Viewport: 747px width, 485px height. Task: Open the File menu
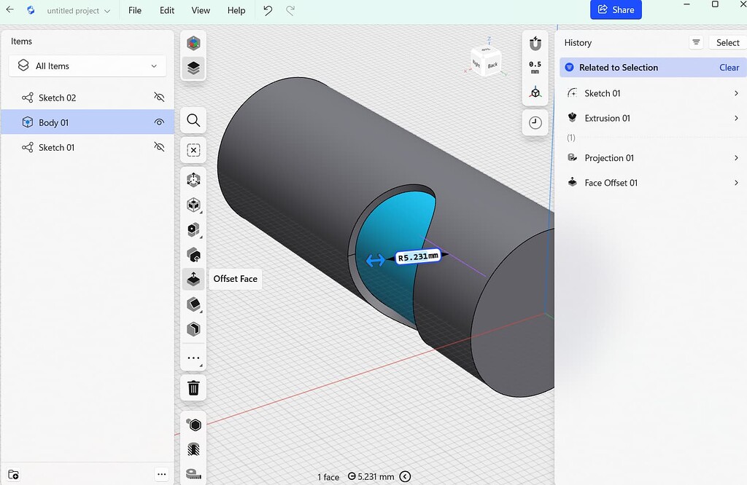[x=134, y=11]
